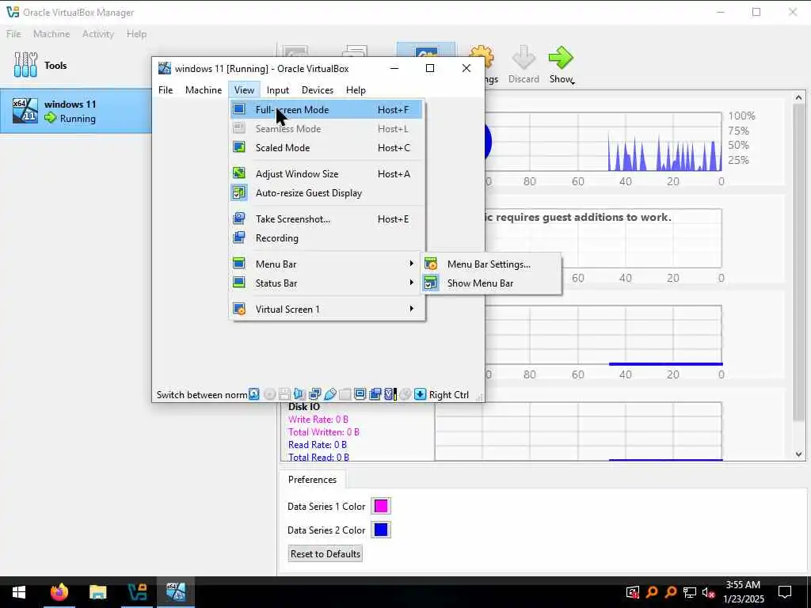Open Machine menu in VM window
The width and height of the screenshot is (811, 608).
204,90
